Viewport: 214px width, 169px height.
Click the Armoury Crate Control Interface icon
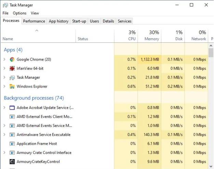tap(12, 153)
